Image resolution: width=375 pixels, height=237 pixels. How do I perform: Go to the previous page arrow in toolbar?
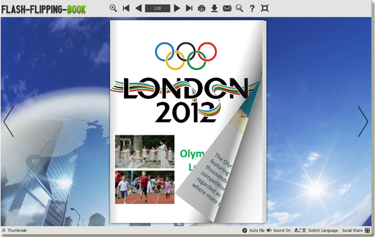138,8
